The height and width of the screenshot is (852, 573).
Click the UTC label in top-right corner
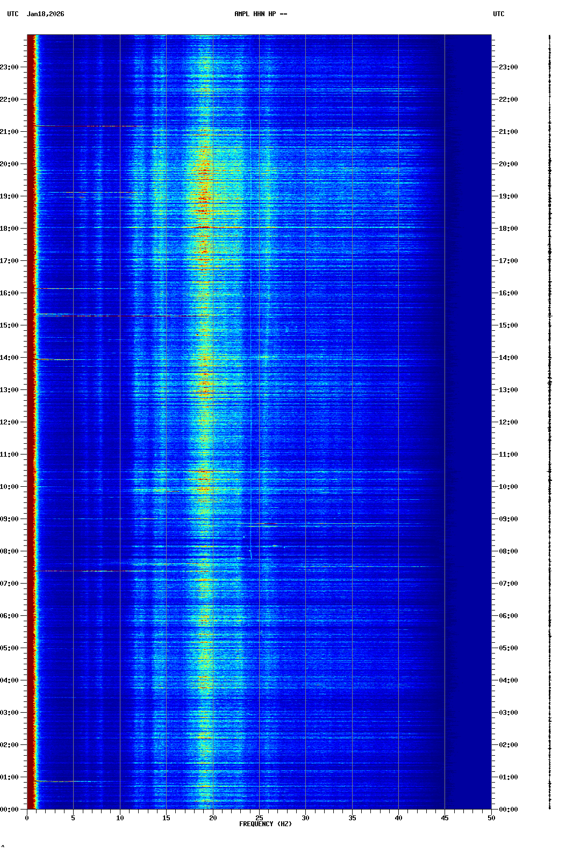pyautogui.click(x=498, y=14)
